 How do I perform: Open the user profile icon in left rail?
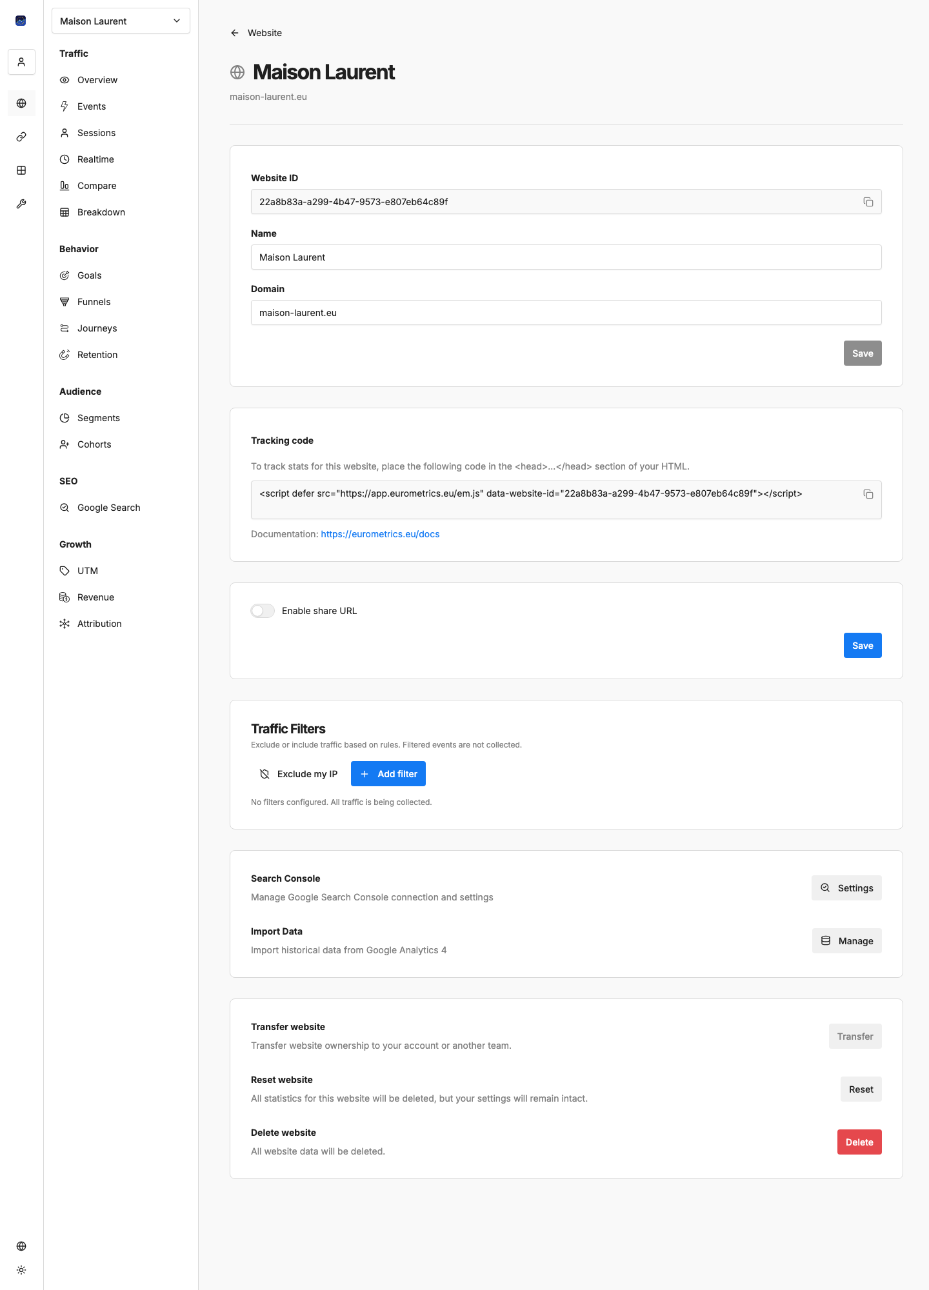[x=21, y=62]
